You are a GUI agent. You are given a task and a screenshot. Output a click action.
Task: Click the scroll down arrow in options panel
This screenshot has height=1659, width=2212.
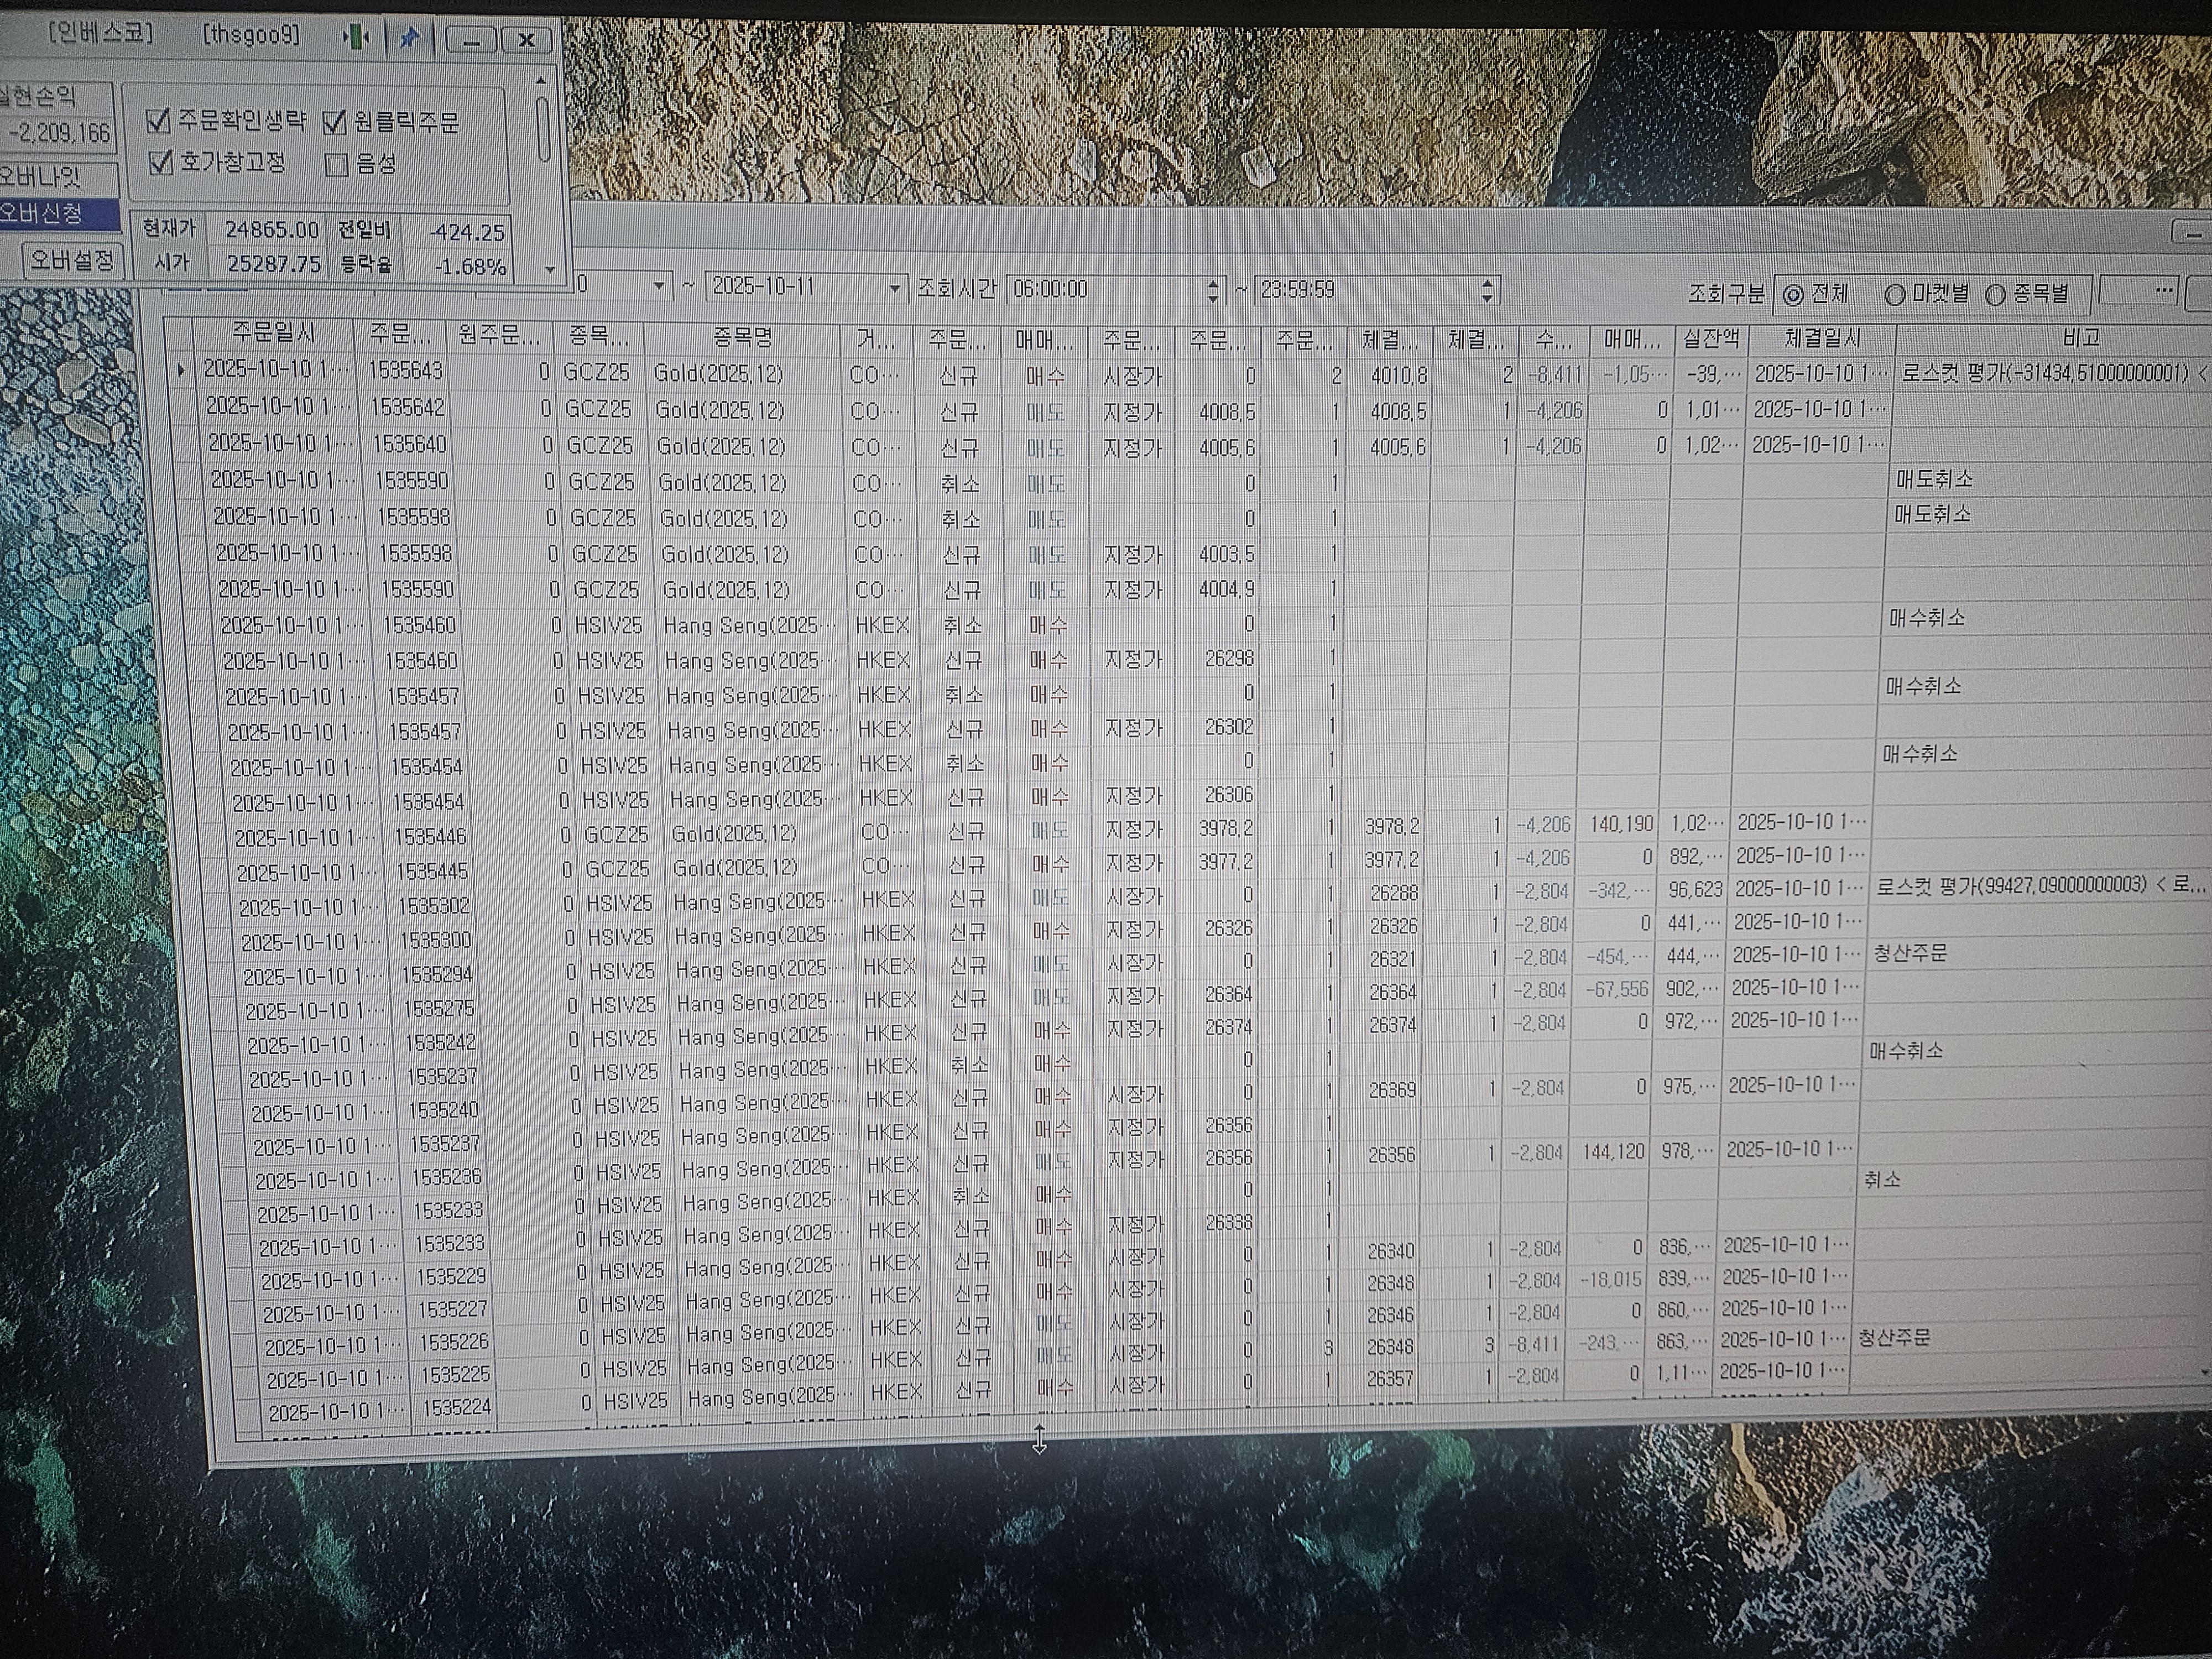tap(549, 269)
